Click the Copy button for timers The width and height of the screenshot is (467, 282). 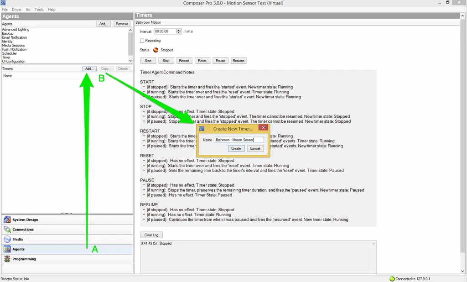pyautogui.click(x=106, y=68)
